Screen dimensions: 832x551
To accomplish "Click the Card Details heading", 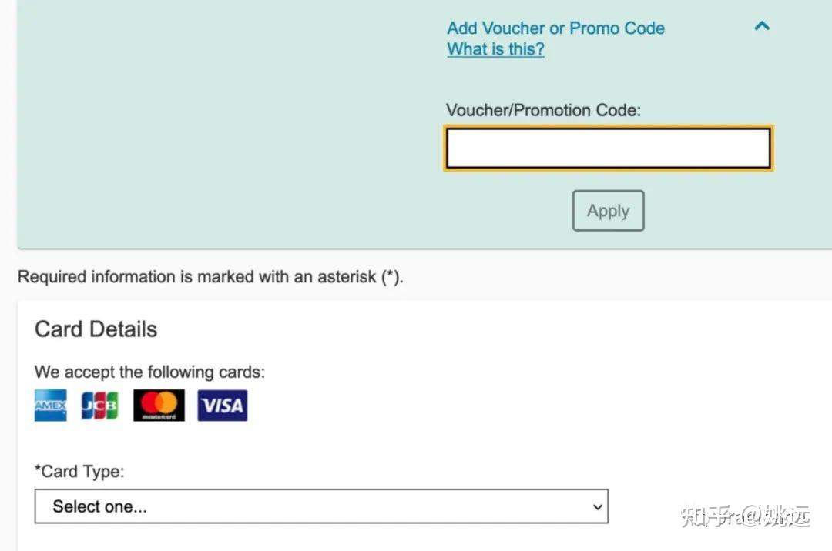I will pyautogui.click(x=96, y=329).
